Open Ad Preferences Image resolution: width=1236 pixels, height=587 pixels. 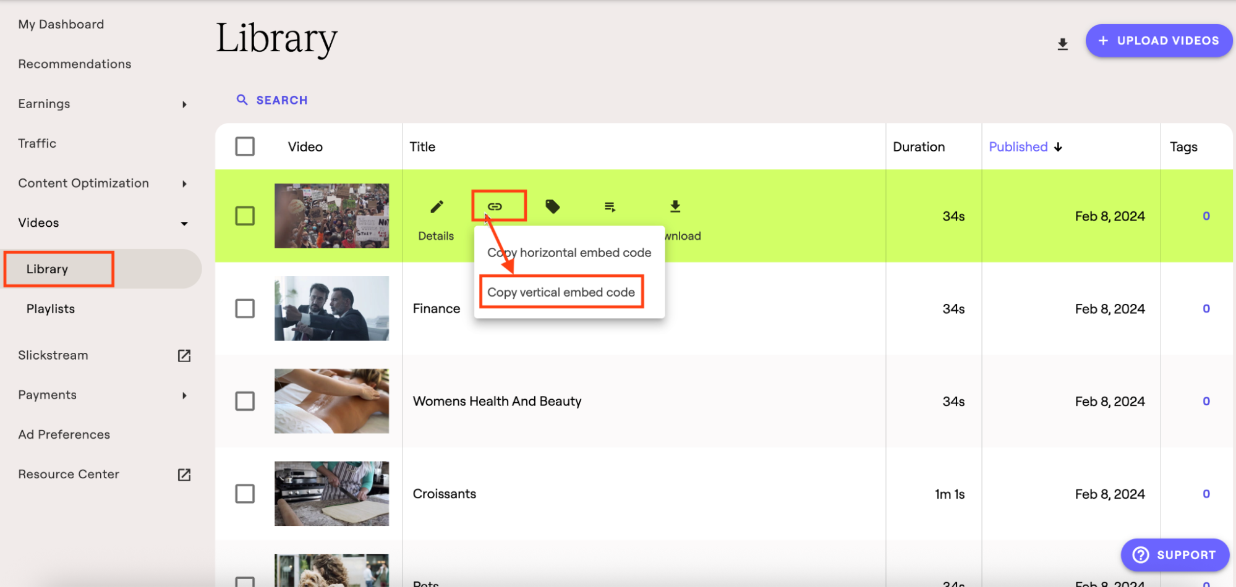64,434
